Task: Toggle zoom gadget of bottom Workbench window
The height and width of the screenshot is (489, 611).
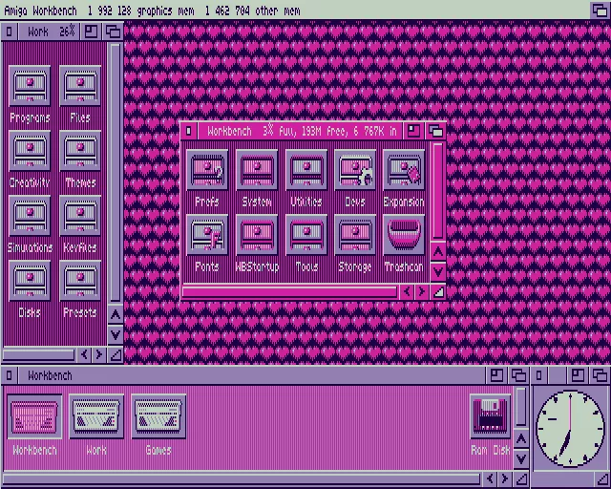Action: tap(497, 375)
